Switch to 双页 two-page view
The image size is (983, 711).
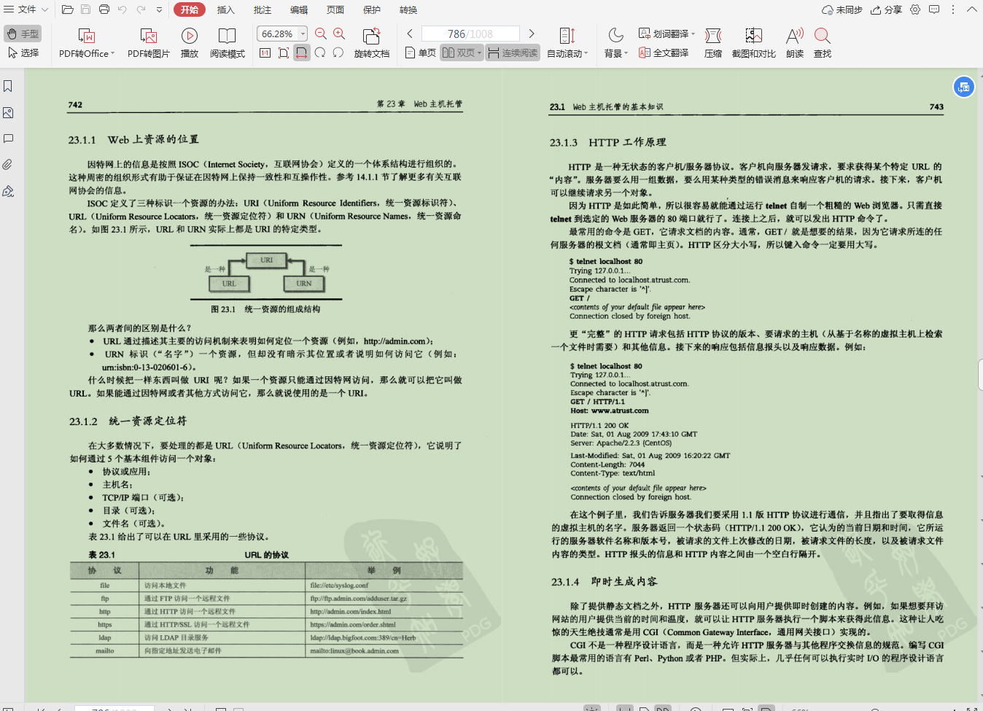pos(458,53)
